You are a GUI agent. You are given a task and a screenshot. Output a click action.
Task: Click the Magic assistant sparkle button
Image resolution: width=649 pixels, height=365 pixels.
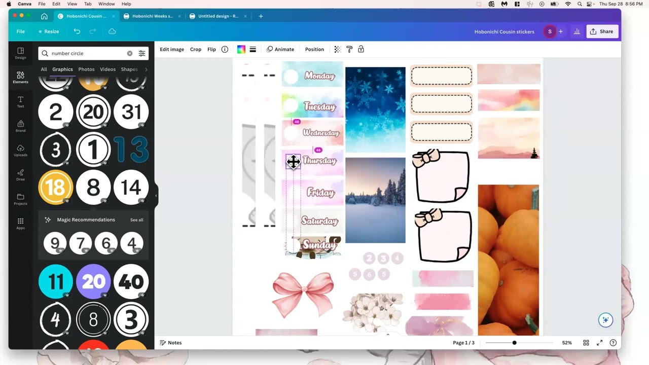point(605,320)
